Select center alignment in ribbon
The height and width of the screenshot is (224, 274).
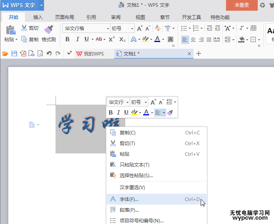[193, 40]
